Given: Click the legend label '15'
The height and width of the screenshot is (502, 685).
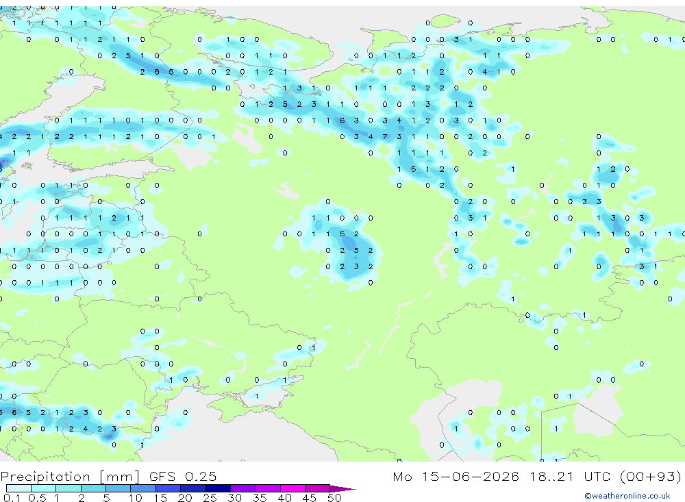Looking at the screenshot, I should pyautogui.click(x=160, y=498).
